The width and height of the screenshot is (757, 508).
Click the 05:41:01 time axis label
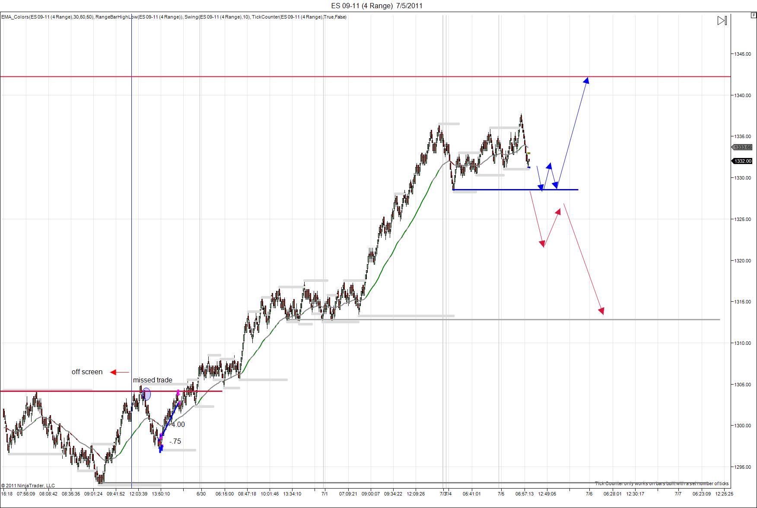471,494
